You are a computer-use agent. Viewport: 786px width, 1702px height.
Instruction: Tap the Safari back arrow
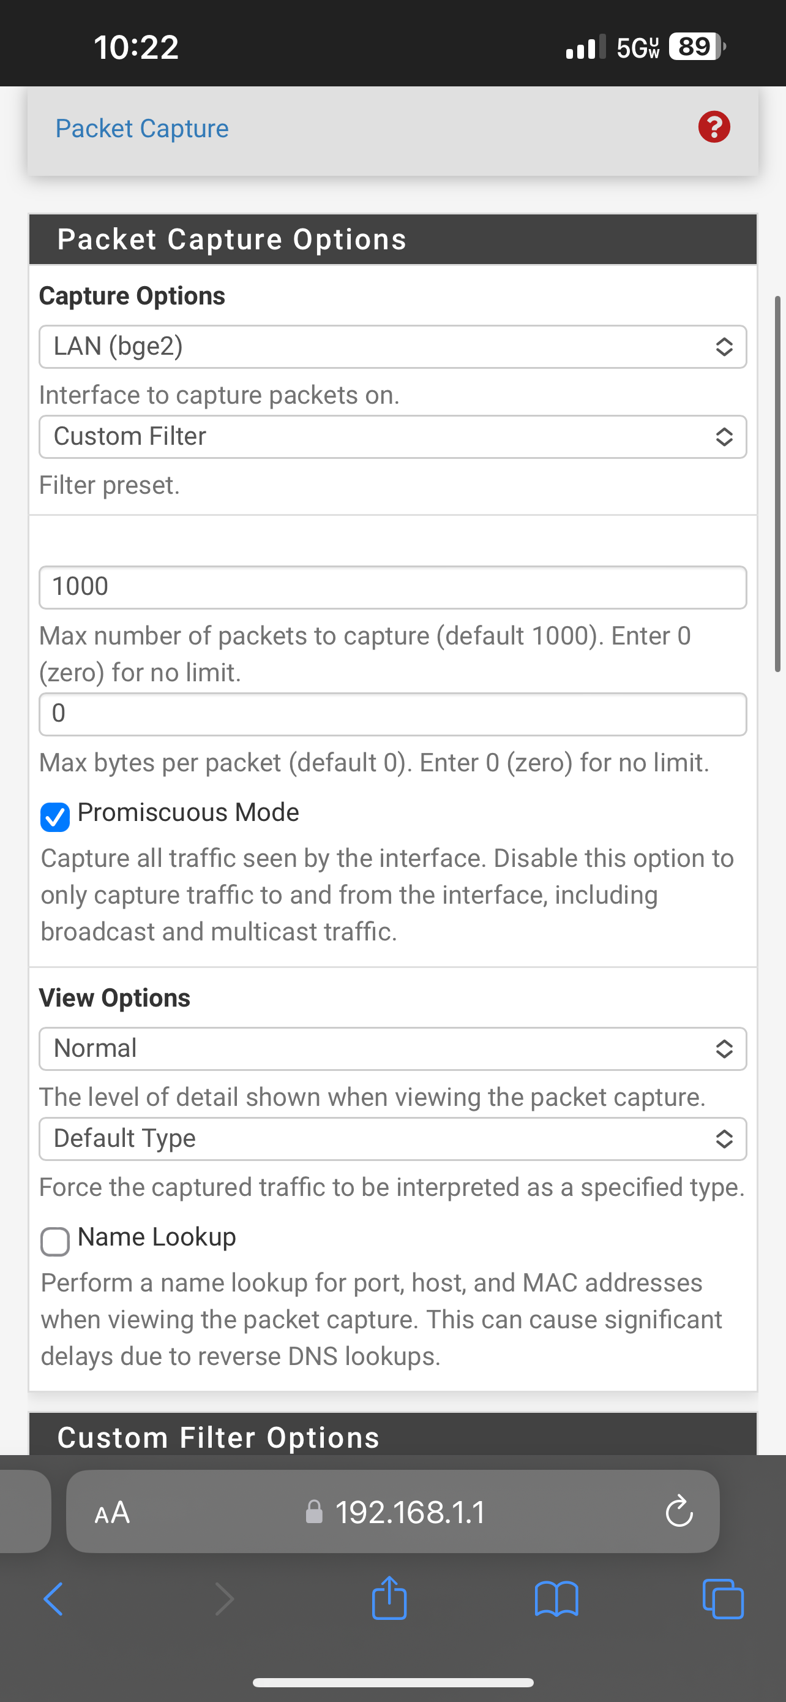tap(53, 1599)
